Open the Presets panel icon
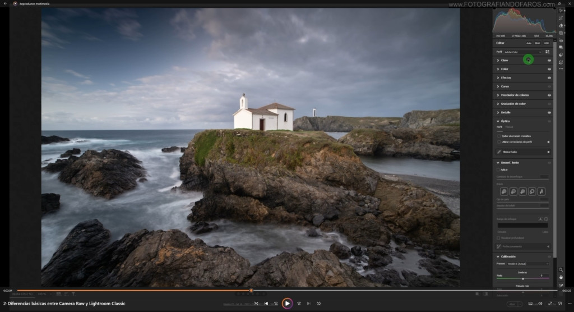Viewport: 574px width, 312px height. point(561,55)
